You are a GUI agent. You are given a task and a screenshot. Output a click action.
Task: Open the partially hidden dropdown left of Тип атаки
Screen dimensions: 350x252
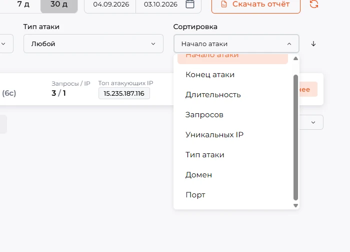click(x=5, y=44)
